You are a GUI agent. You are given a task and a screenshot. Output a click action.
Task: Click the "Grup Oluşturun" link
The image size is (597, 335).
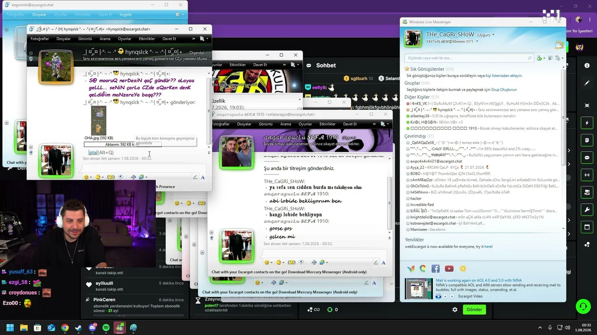click(504, 89)
